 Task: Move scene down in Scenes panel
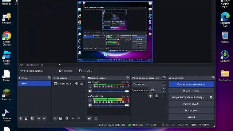click(44, 118)
